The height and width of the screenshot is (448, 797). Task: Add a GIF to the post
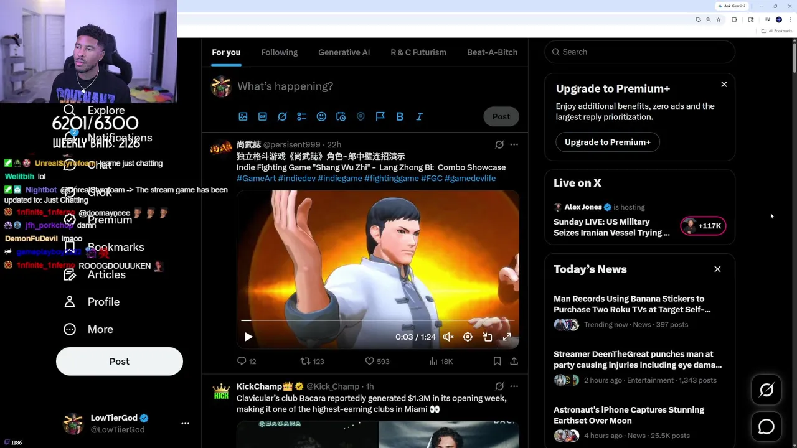coord(263,116)
